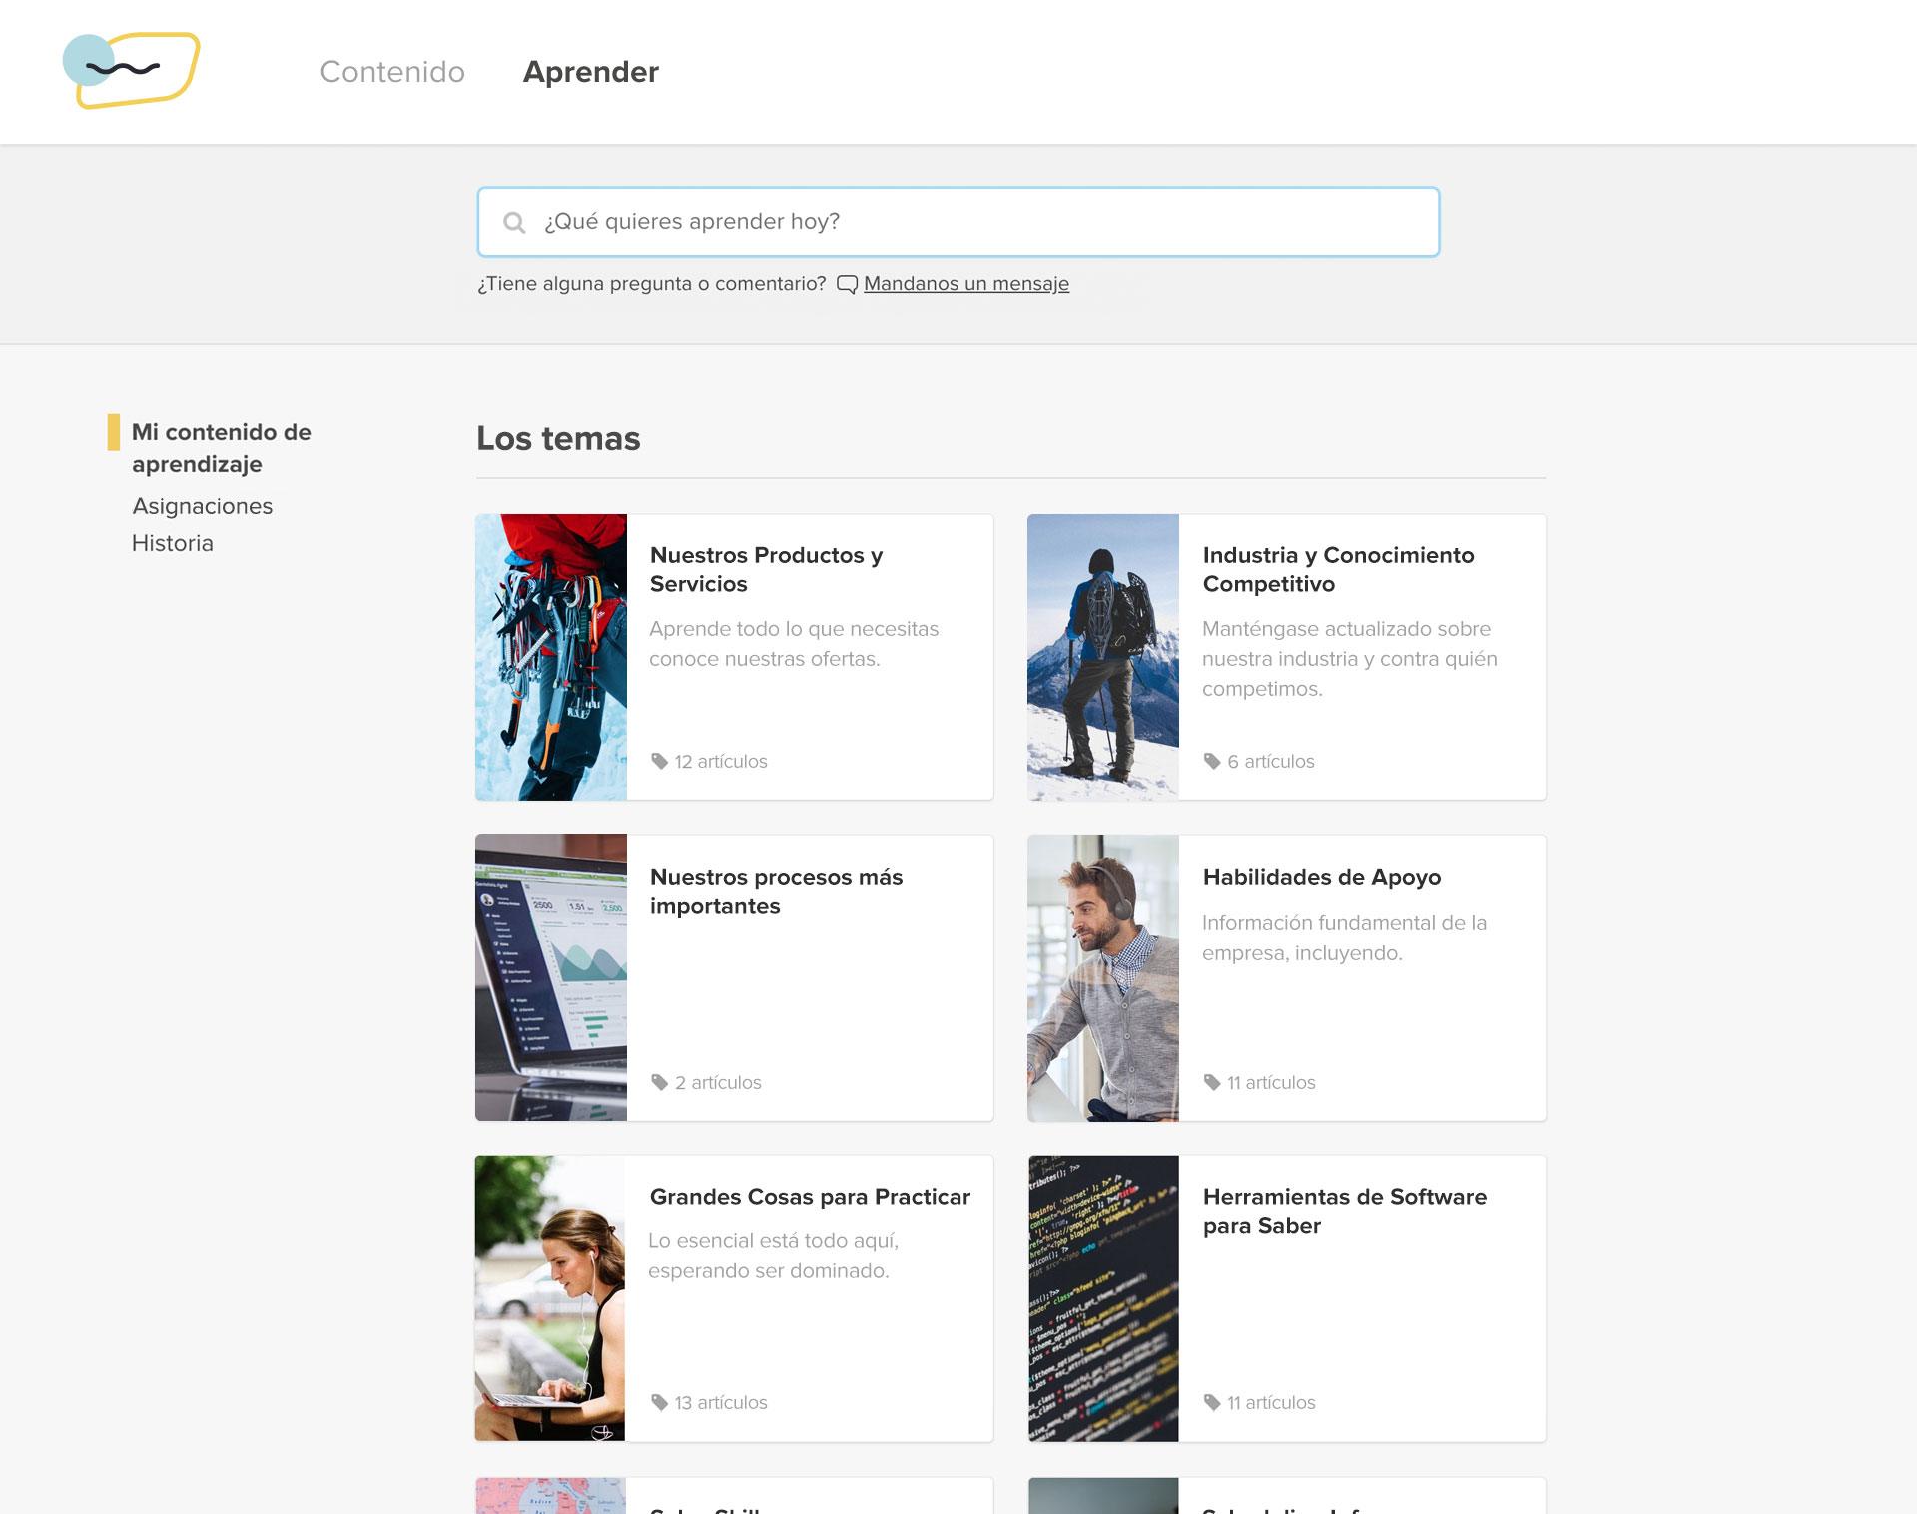Image resolution: width=1917 pixels, height=1514 pixels.
Task: Click description 'Manténgase actualizado sobre nuestra industria'
Action: (1350, 659)
